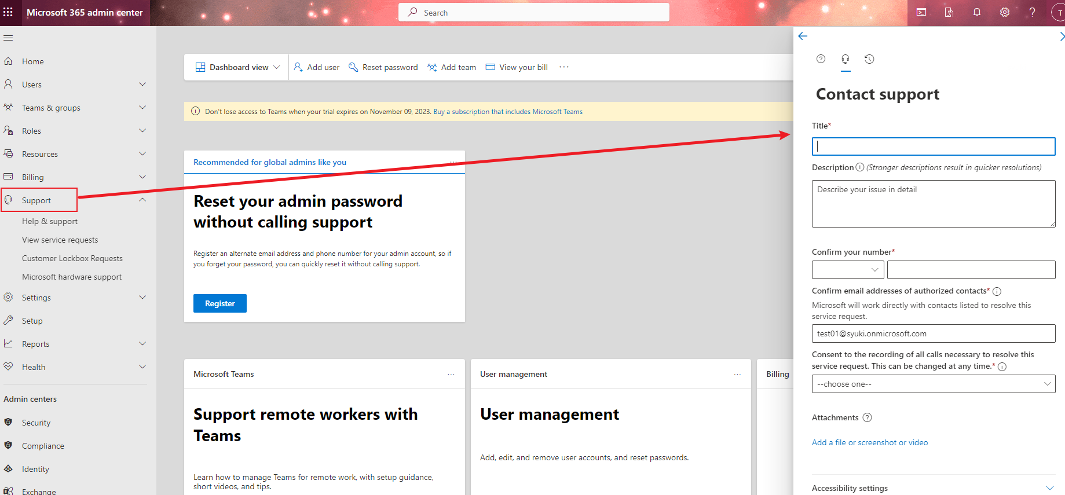Open Security admin center
Screen dimensions: 1065x495
(36, 423)
